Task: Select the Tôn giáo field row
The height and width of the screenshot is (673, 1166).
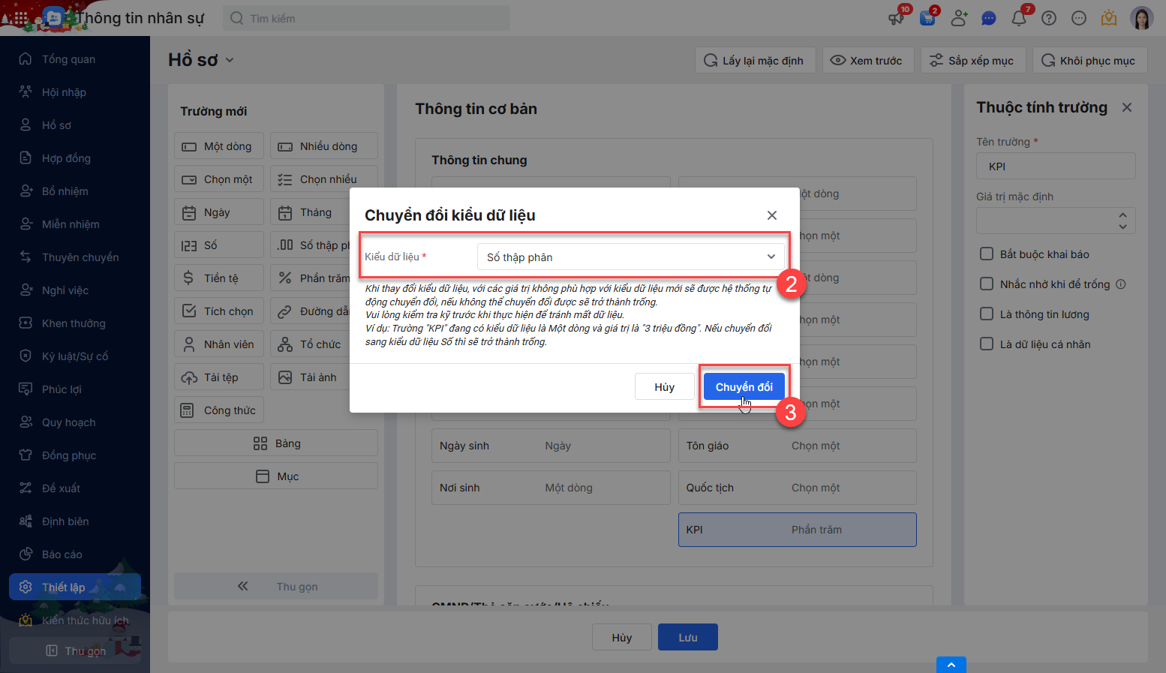Action: tap(798, 446)
